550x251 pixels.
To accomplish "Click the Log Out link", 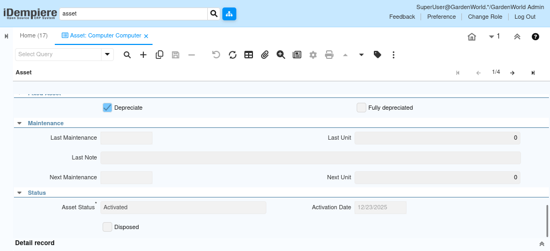I will 525,17.
